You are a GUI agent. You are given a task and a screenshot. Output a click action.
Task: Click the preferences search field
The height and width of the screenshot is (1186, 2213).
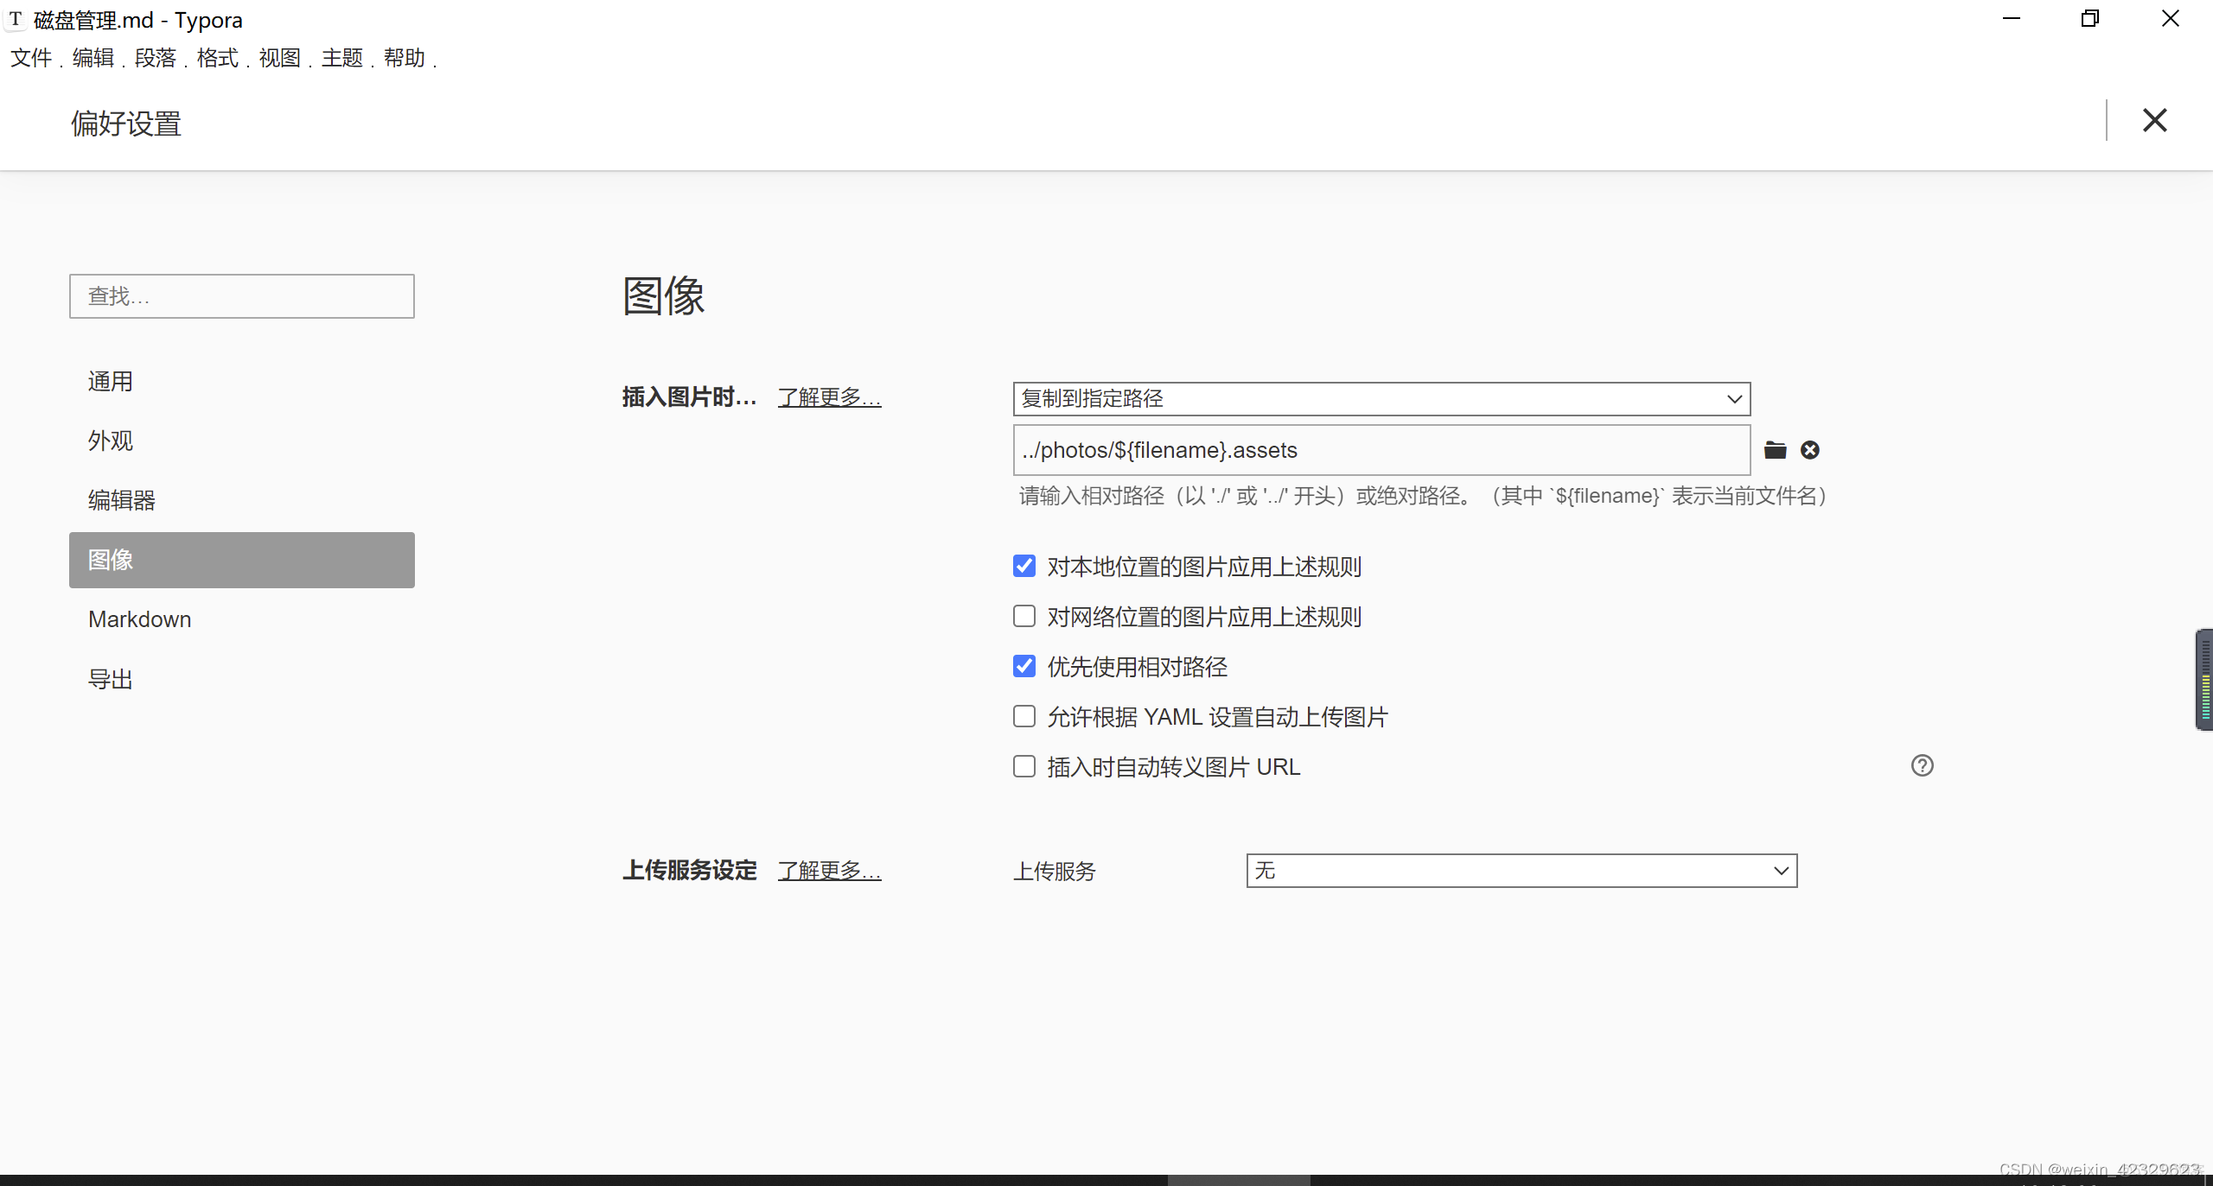coord(242,296)
